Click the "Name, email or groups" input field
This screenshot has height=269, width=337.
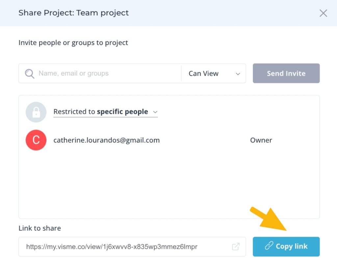(x=99, y=73)
